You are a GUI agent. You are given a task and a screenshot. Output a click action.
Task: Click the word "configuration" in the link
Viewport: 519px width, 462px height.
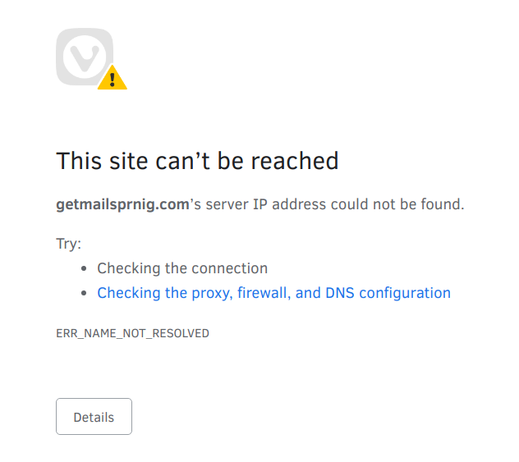coord(405,294)
